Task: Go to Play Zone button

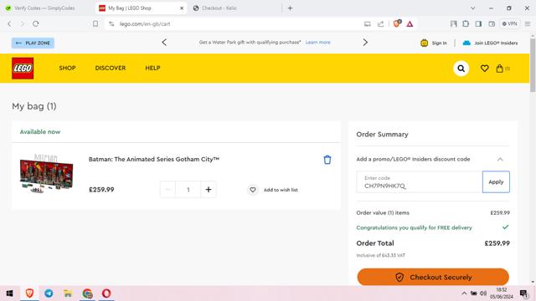Action: point(33,43)
